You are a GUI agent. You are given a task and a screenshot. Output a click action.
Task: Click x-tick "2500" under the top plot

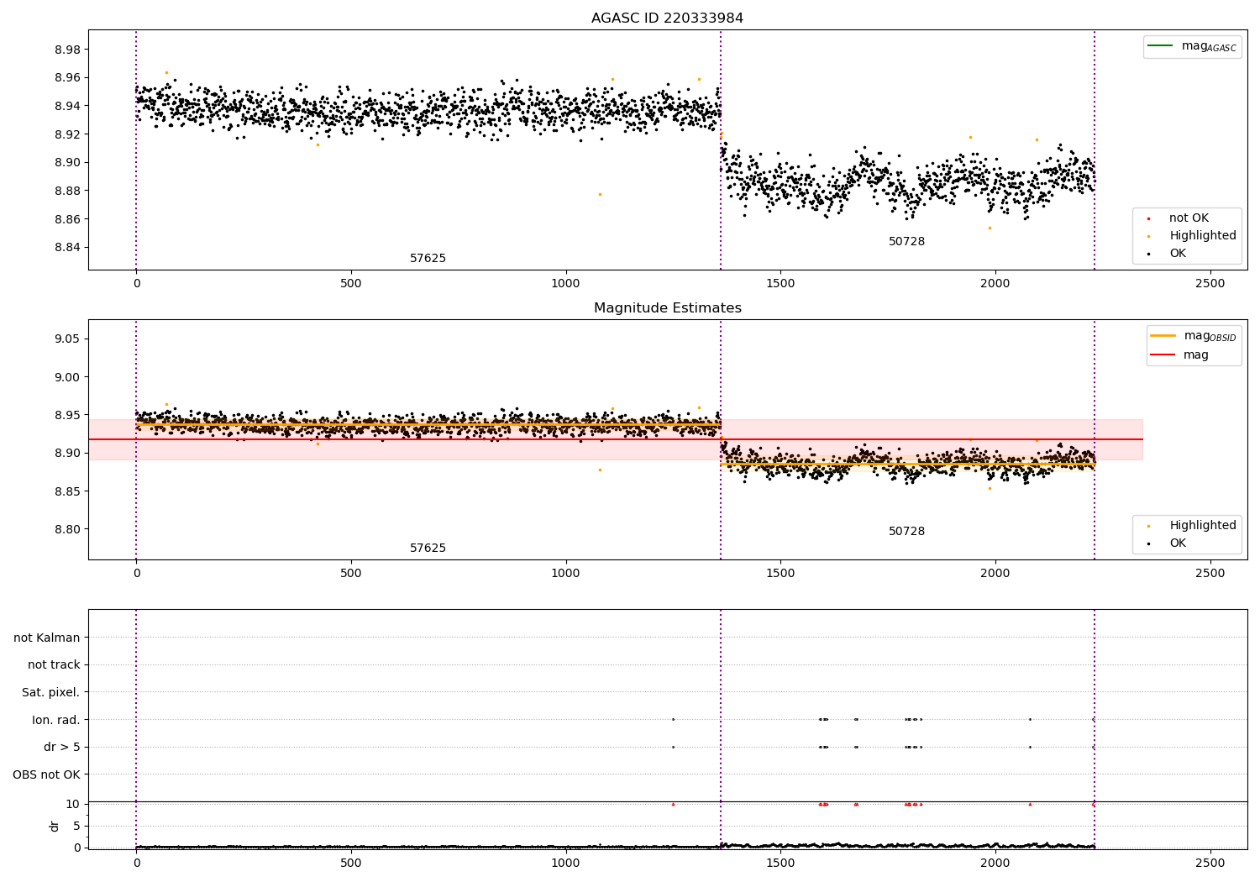1210,284
